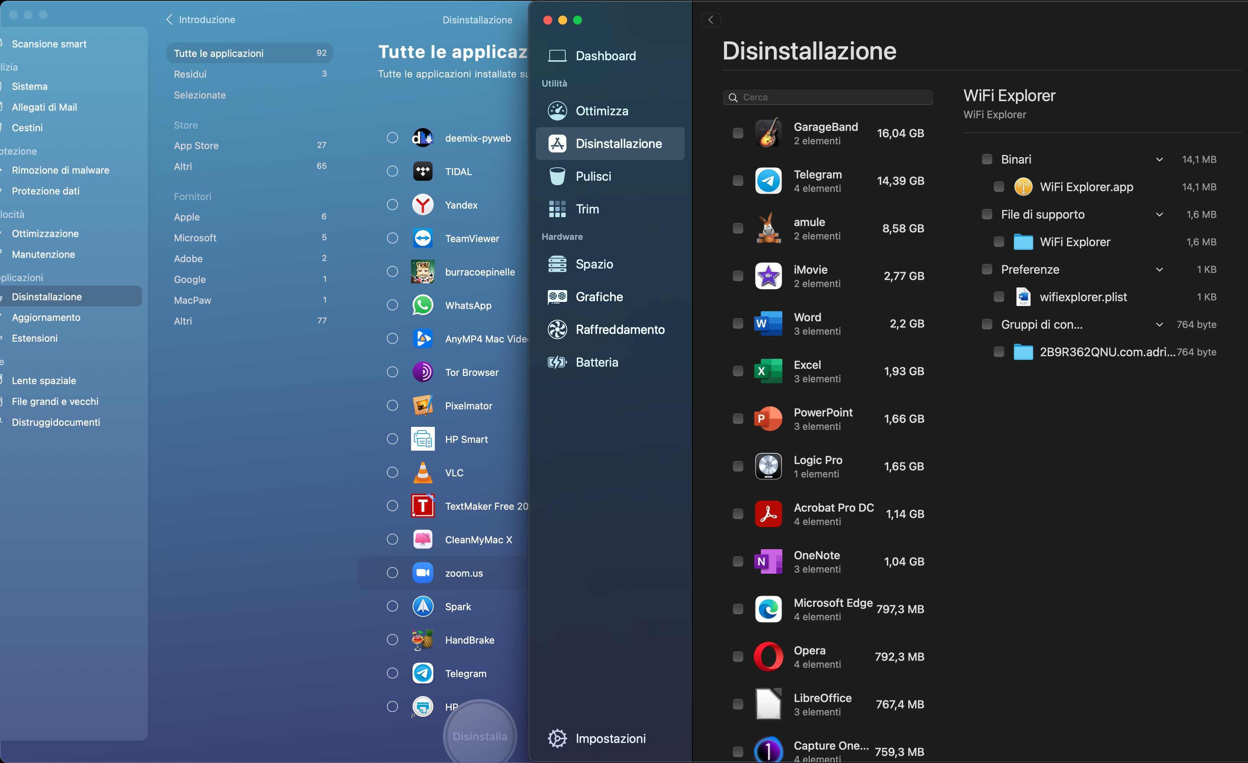Select the HP Smart radio circle
The image size is (1248, 763).
pyautogui.click(x=392, y=439)
